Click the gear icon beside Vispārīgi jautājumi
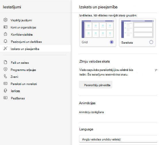159x145 pixels. 5,20
